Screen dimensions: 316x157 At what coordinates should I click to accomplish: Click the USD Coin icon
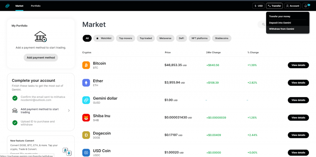point(86,153)
